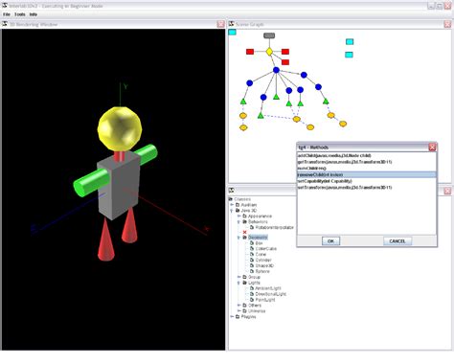This screenshot has width=454, height=364.
Task: Select Cylinder in the class tree
Action: [263, 260]
